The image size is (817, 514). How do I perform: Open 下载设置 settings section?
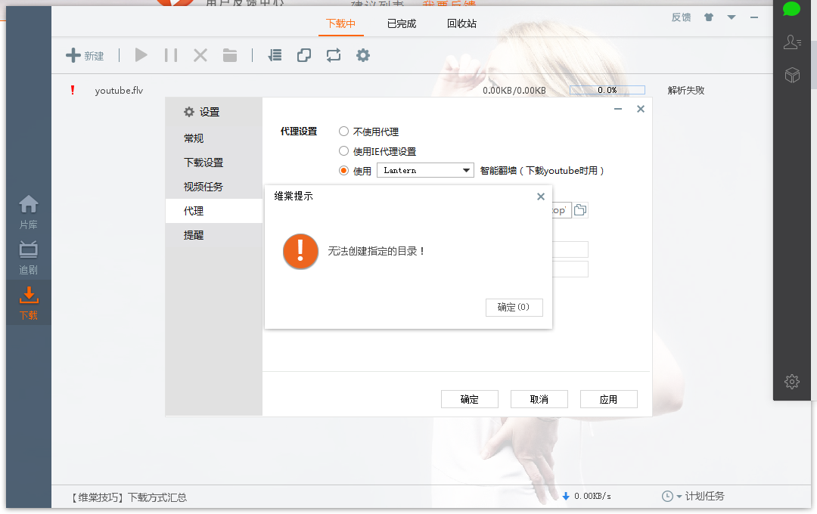[203, 163]
